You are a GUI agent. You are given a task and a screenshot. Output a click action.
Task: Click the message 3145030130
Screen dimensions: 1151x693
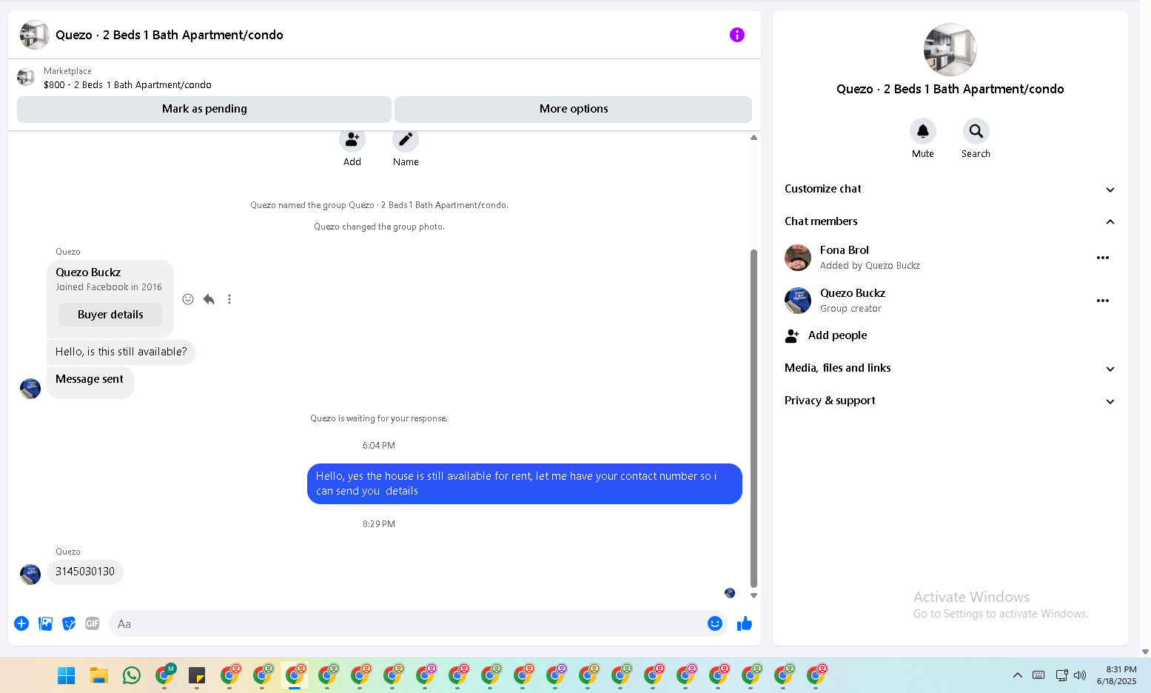tap(85, 572)
